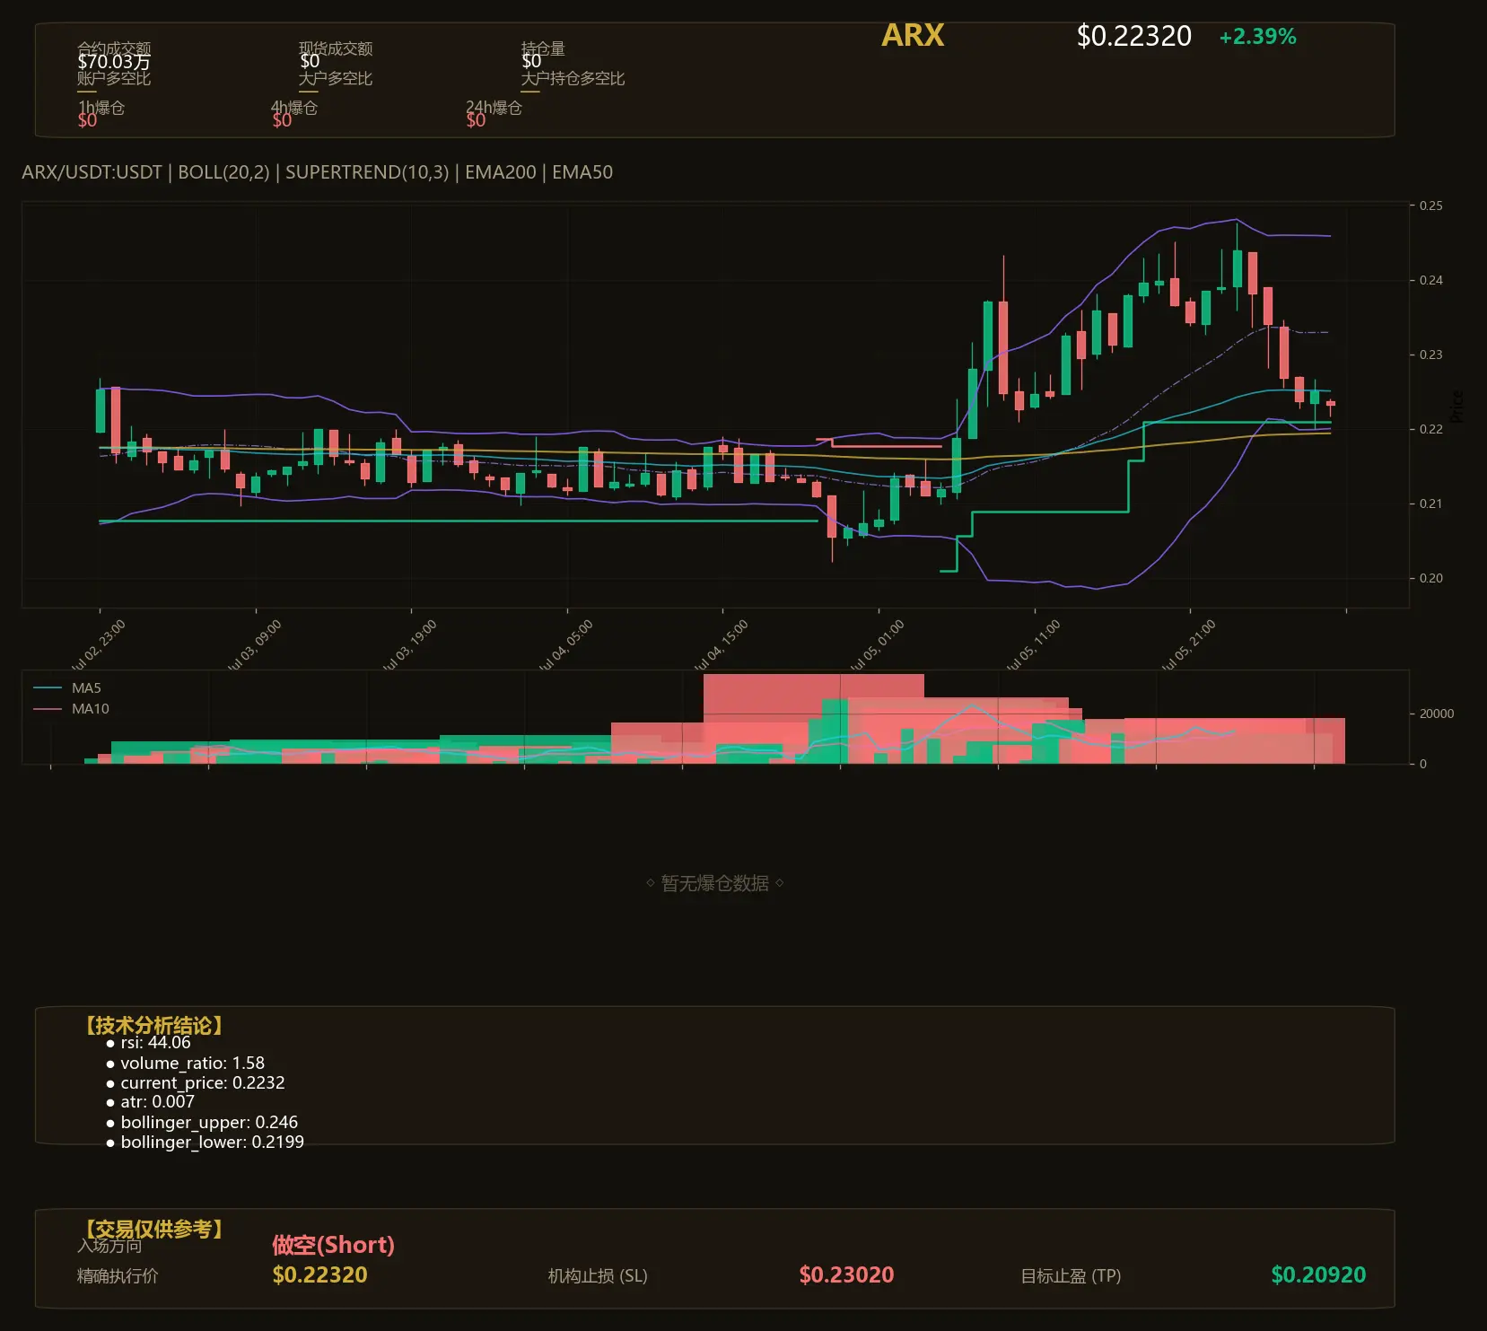The width and height of the screenshot is (1487, 1331).
Task: Click the Jul 04, 05:00 time label
Action: (x=564, y=645)
